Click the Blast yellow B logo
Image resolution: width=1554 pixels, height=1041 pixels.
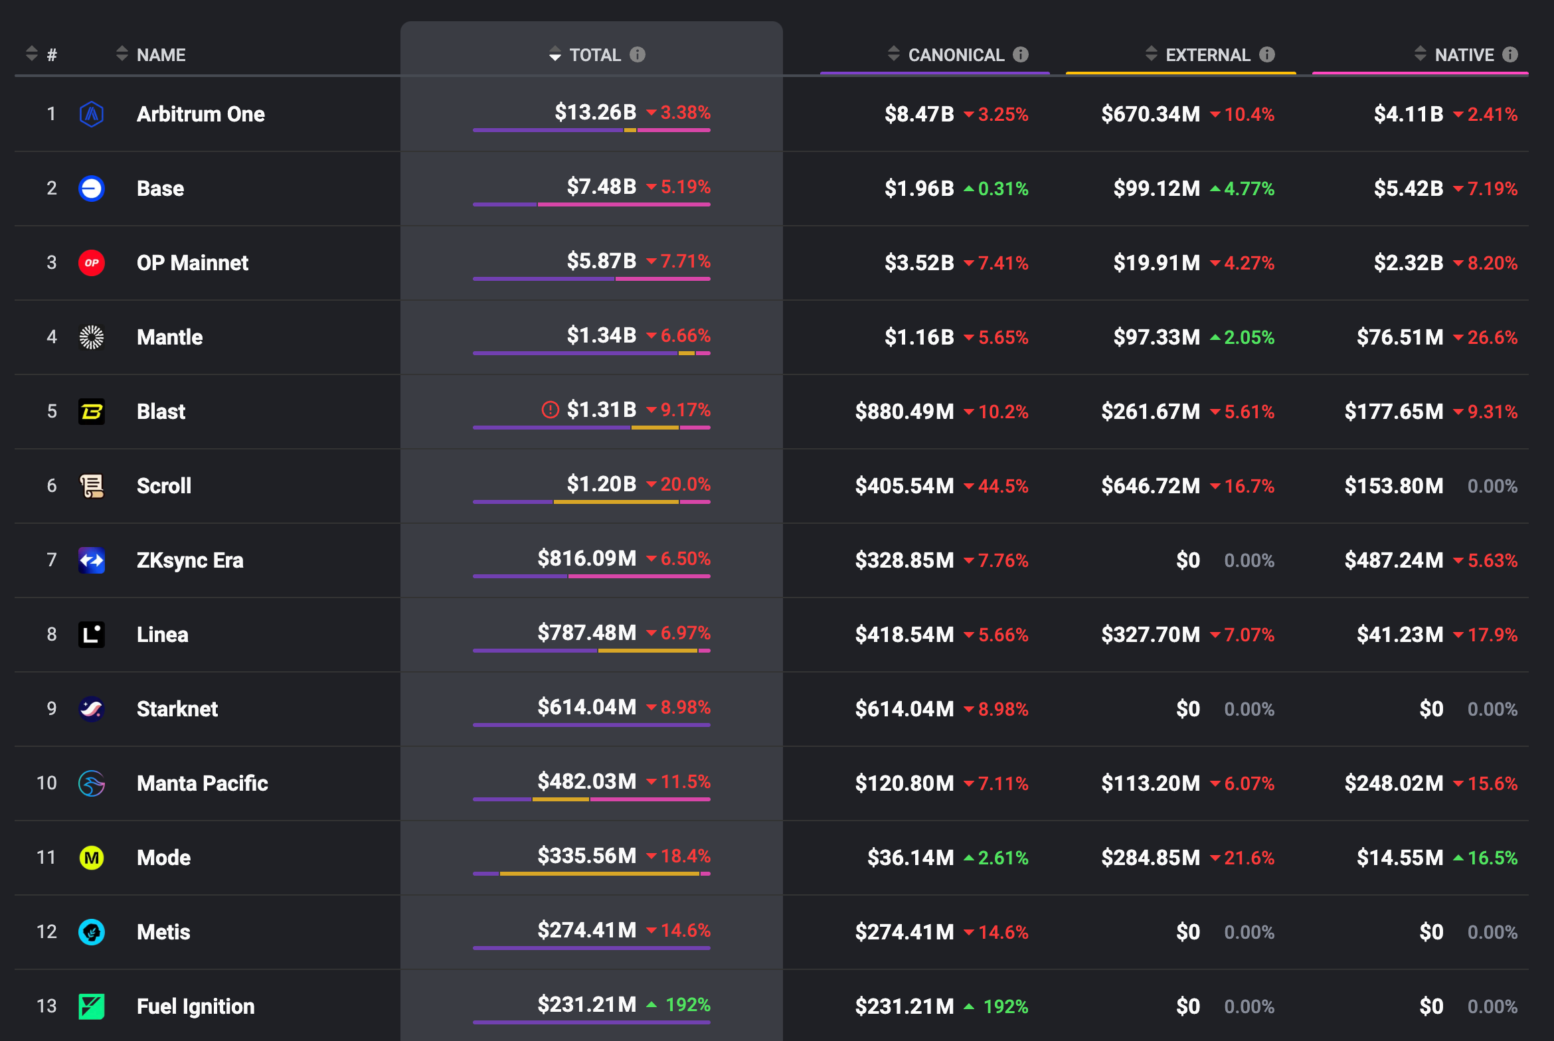[92, 412]
